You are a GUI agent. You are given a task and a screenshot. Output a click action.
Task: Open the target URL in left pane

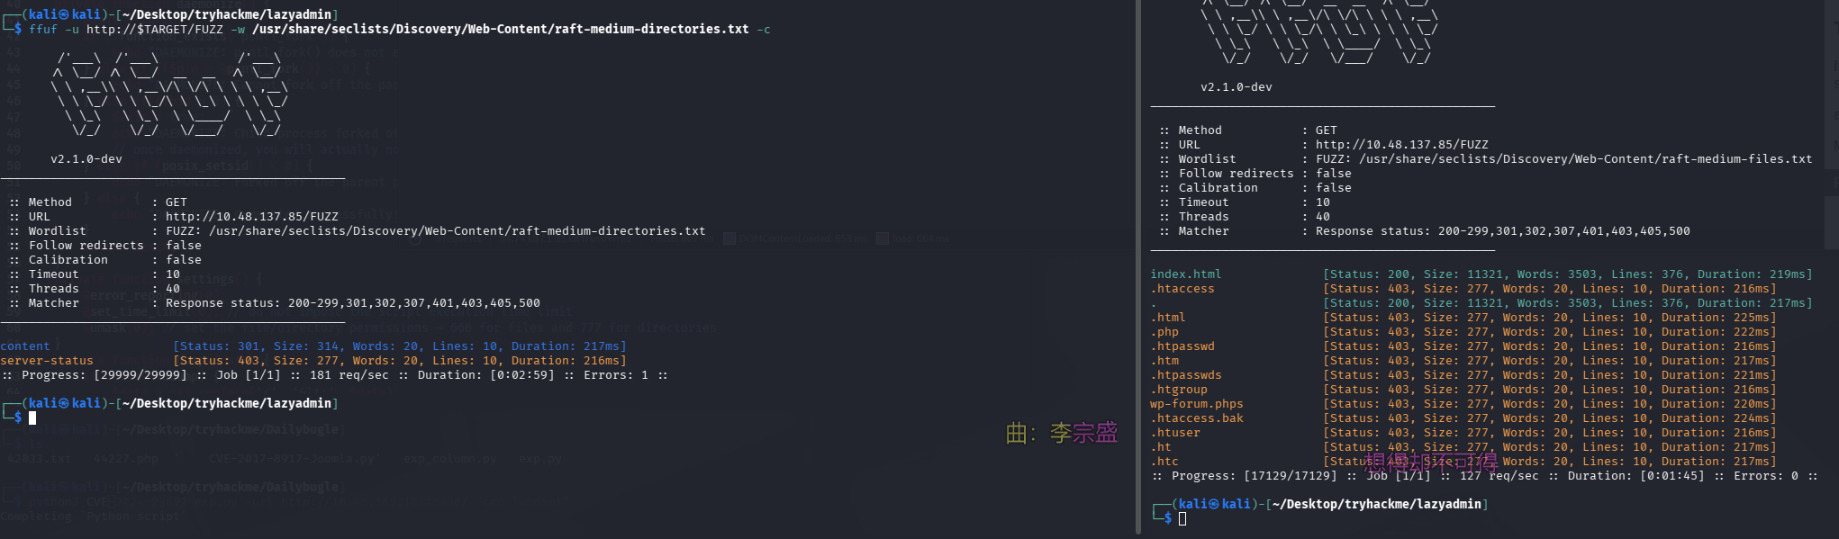point(251,217)
